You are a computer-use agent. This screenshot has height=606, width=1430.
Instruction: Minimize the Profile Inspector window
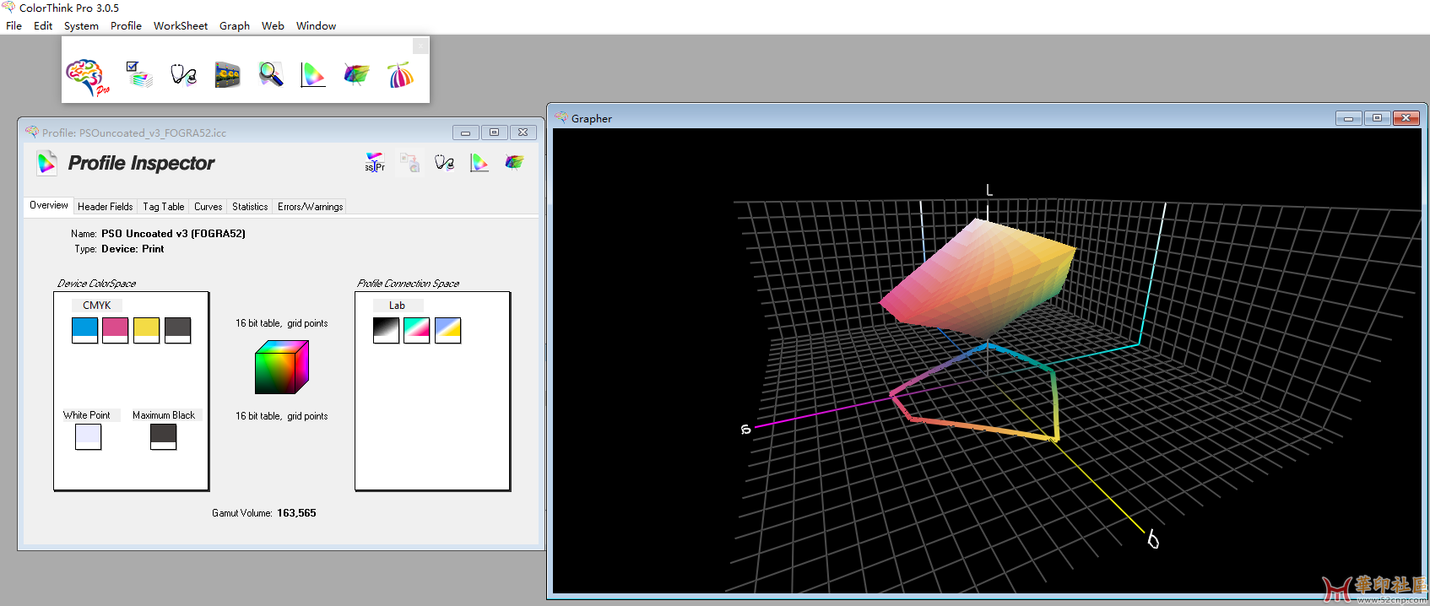[x=465, y=133]
